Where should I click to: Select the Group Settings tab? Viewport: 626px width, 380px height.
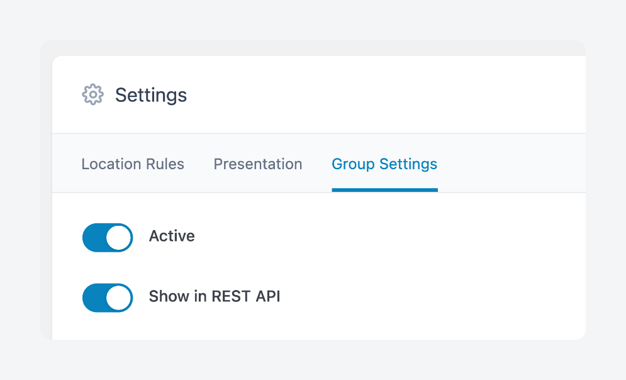tap(384, 164)
